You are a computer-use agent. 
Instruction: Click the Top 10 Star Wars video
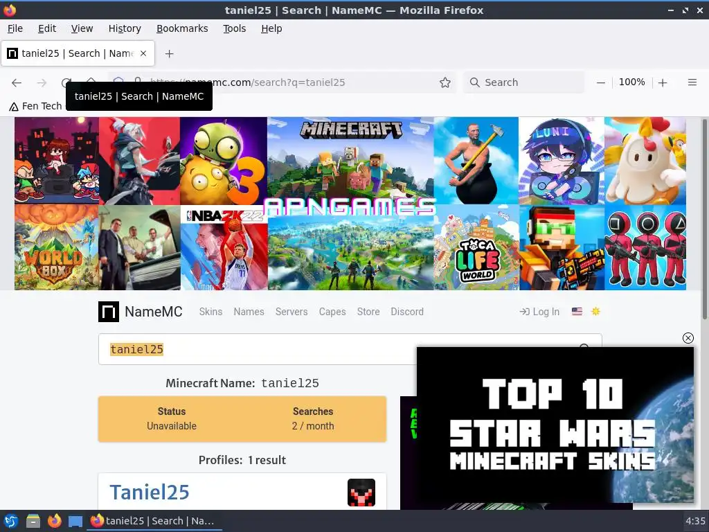[555, 425]
